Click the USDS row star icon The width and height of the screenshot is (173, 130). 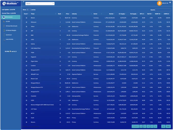pyautogui.click(x=26, y=100)
